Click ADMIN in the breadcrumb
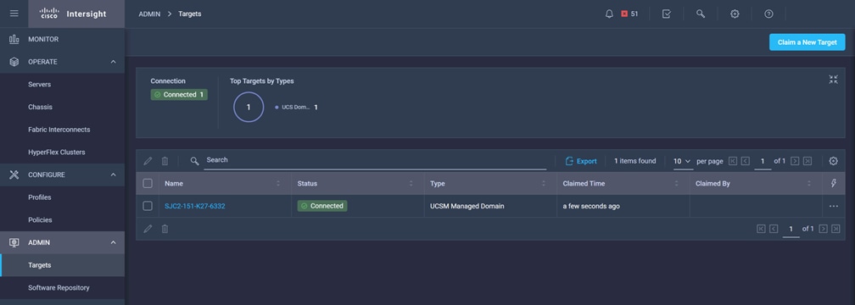 pos(149,14)
